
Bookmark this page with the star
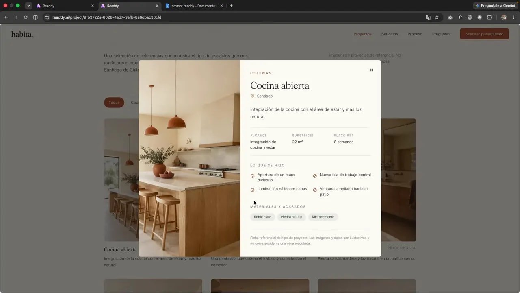pyautogui.click(x=437, y=17)
